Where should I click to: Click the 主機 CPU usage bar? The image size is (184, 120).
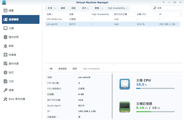pyautogui.click(x=155, y=88)
